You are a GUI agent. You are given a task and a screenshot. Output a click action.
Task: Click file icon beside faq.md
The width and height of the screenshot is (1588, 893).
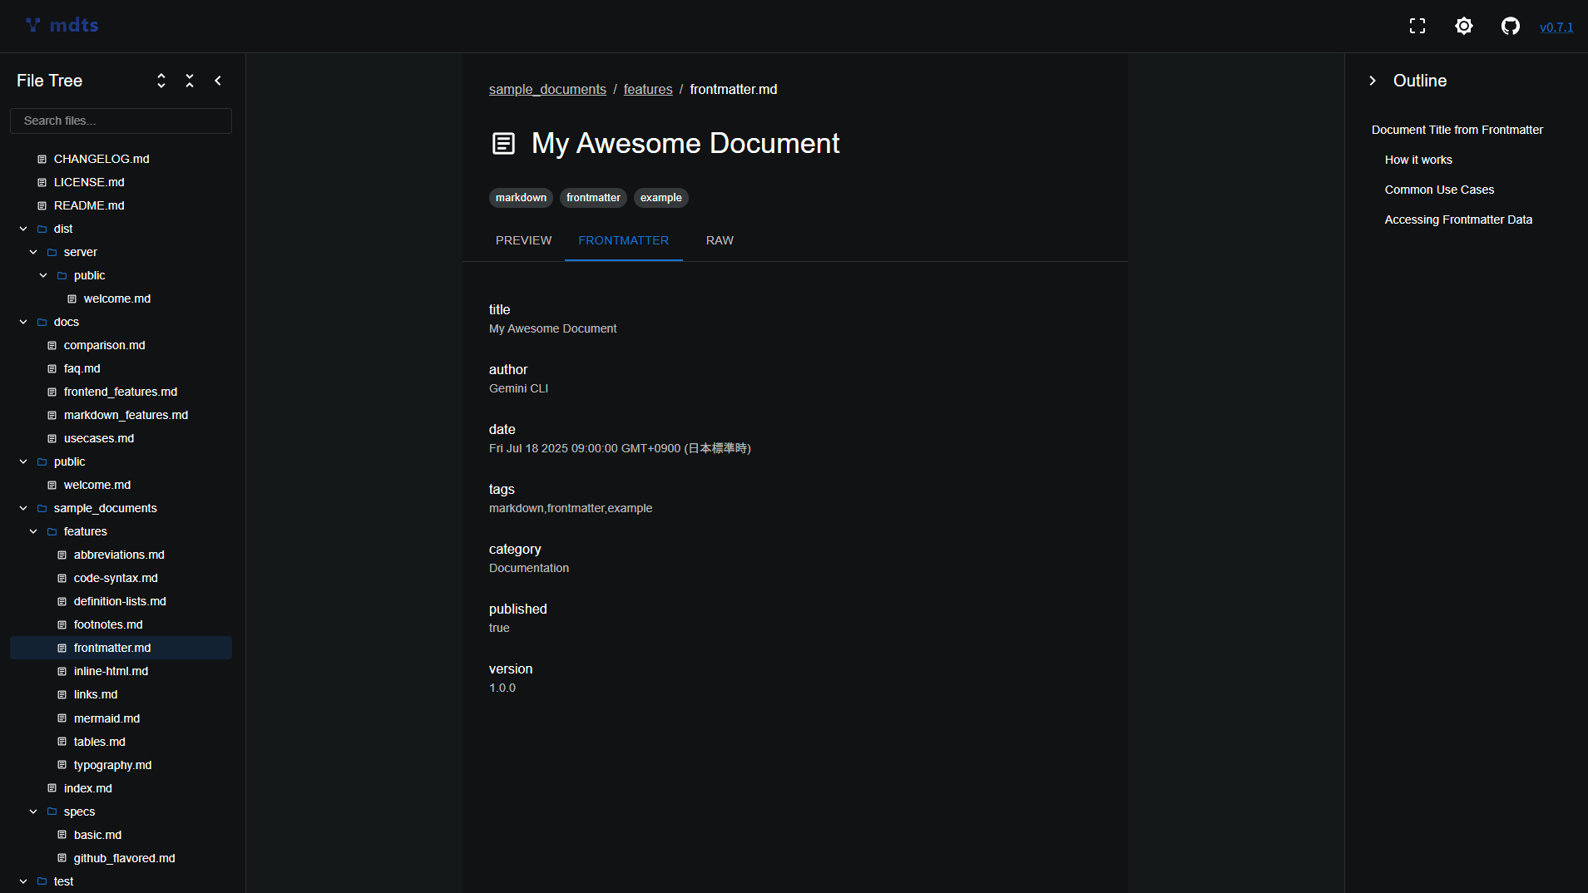(52, 368)
